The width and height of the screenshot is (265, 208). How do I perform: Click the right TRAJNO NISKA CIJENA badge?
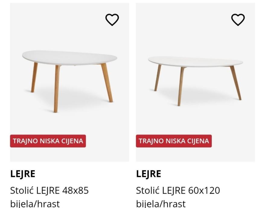(174, 141)
